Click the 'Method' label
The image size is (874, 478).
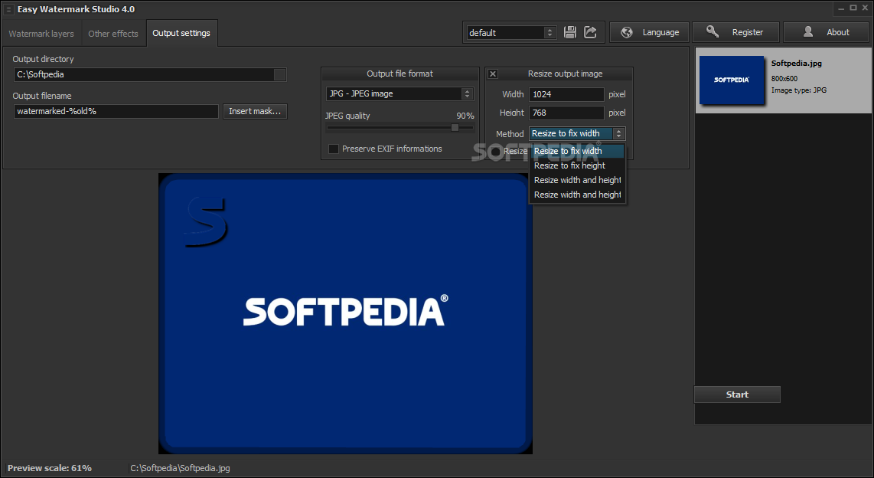510,134
